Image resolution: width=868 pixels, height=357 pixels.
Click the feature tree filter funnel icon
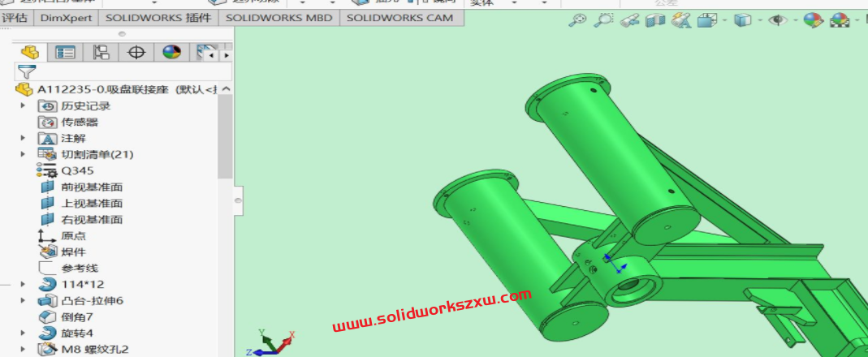(x=27, y=72)
